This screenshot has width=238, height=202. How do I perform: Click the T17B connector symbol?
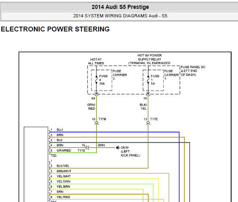click(x=96, y=123)
